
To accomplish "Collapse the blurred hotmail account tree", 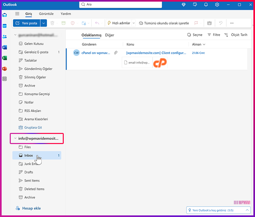I will click(x=15, y=35).
